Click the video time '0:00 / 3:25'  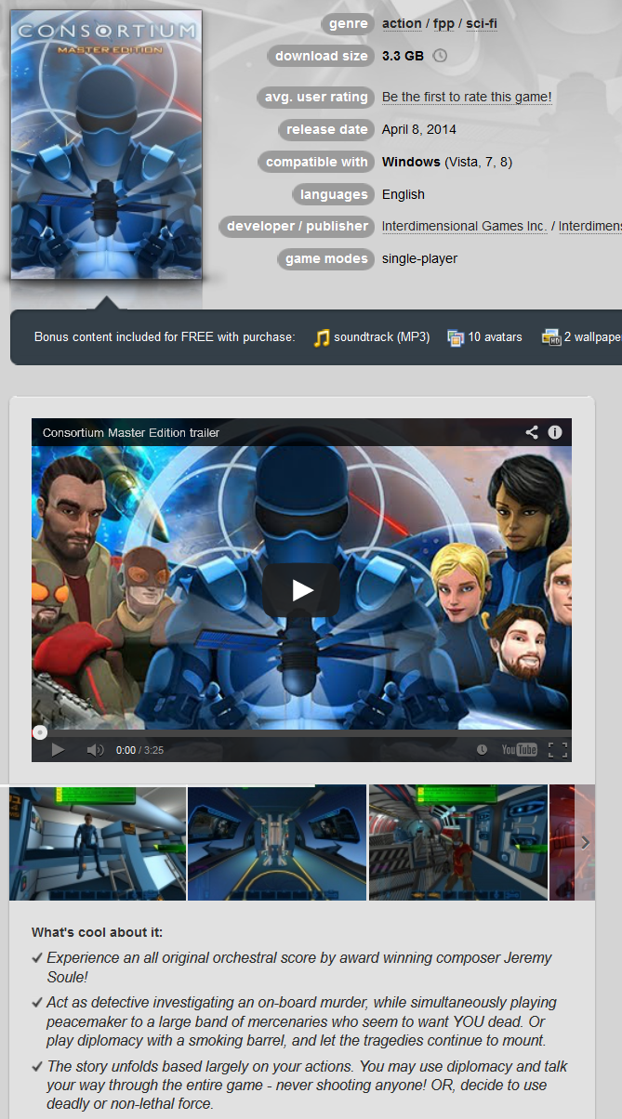pyautogui.click(x=139, y=750)
